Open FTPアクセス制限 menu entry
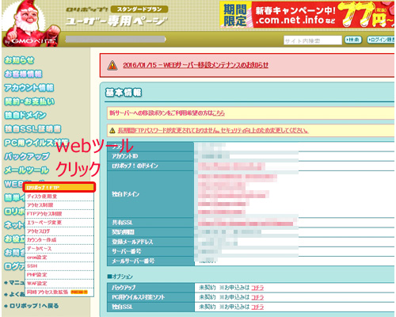The height and width of the screenshot is (317, 396). tap(59, 214)
